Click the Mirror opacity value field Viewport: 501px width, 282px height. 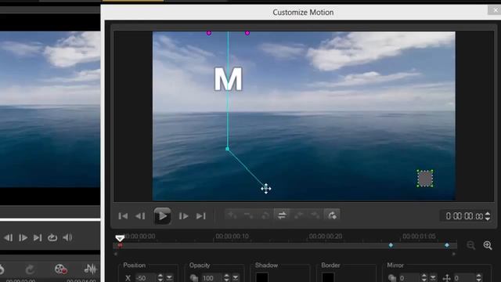[409, 278]
